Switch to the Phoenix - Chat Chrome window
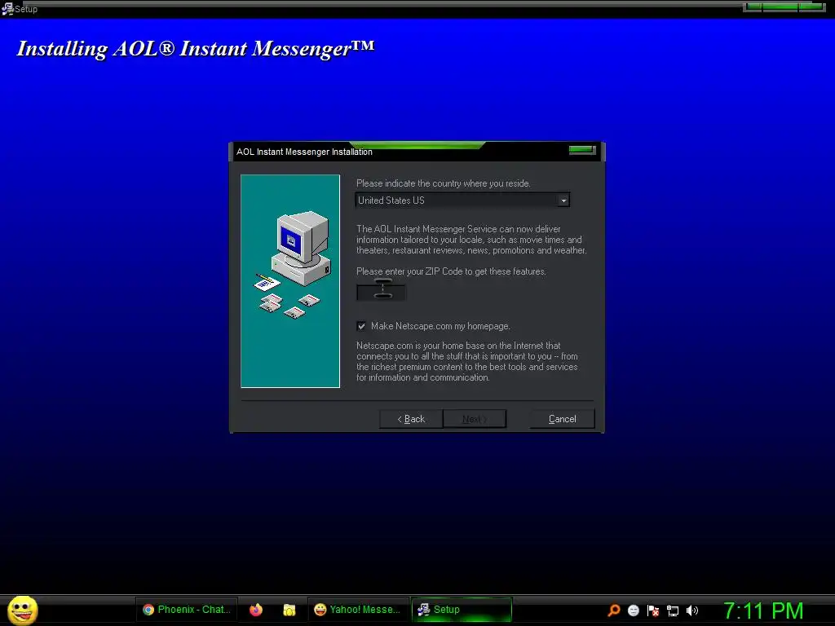The image size is (835, 626). click(x=187, y=610)
